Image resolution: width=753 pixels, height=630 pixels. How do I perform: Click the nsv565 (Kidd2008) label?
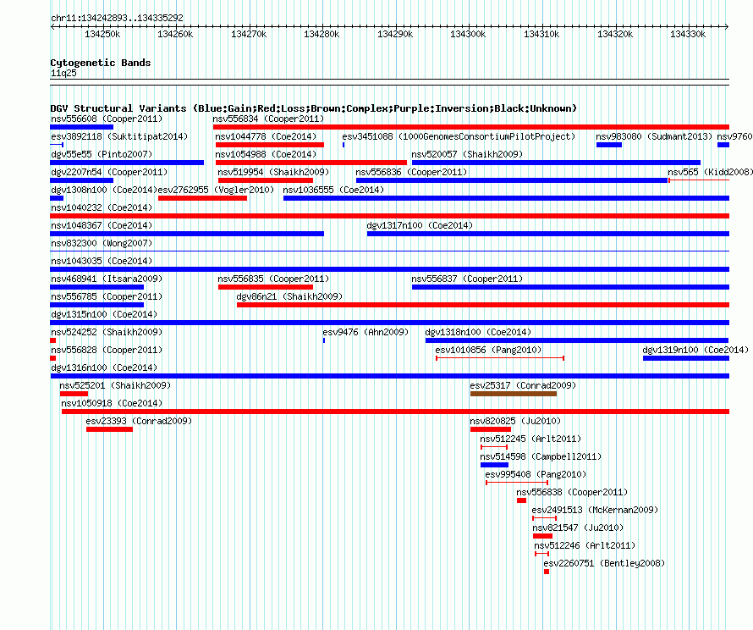[x=710, y=172]
